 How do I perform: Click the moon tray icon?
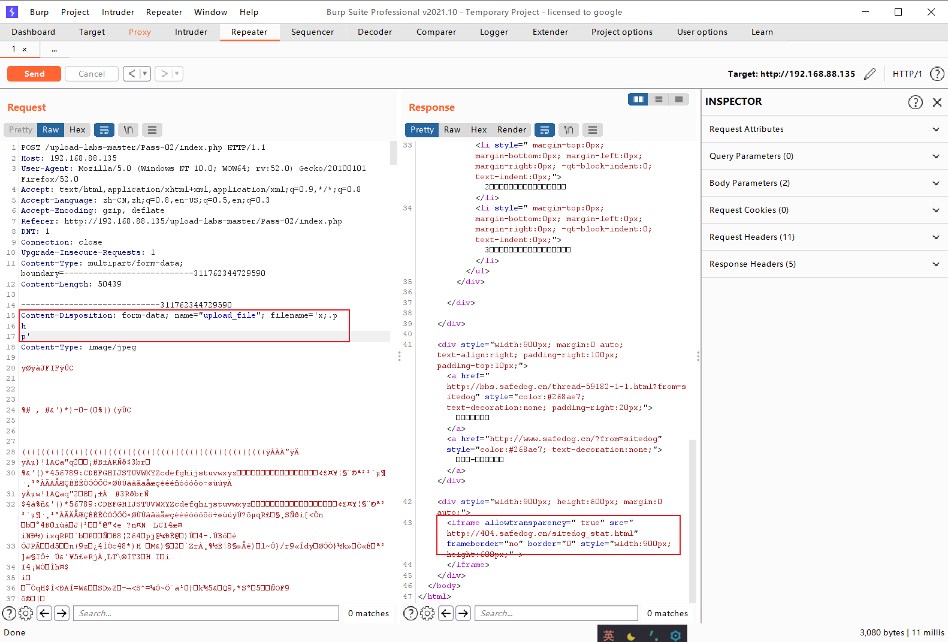coord(631,635)
